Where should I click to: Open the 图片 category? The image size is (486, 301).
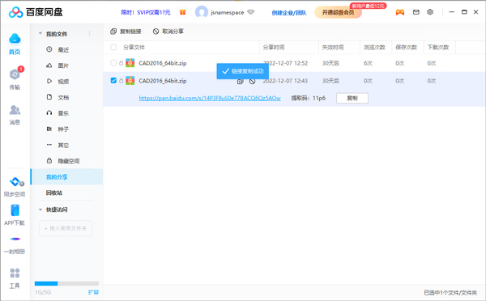(x=63, y=66)
